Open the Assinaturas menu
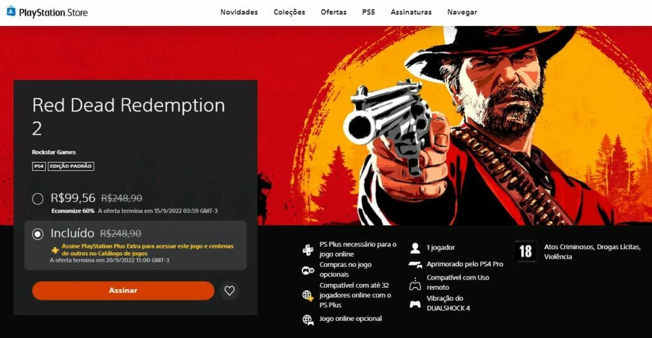Image resolution: width=652 pixels, height=338 pixels. [411, 12]
